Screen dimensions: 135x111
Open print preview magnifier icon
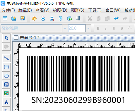52,18
